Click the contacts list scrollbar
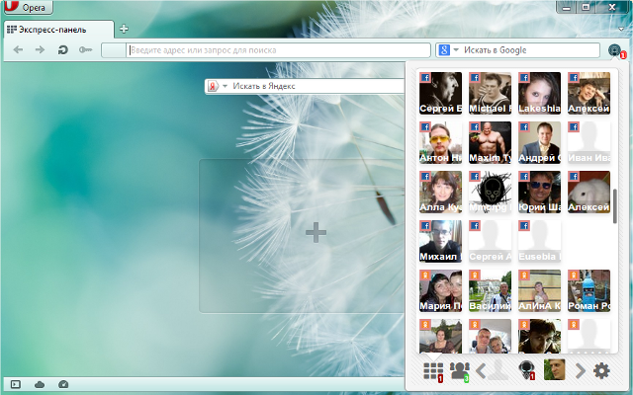Viewport: 633px width, 395px height. pyautogui.click(x=615, y=205)
